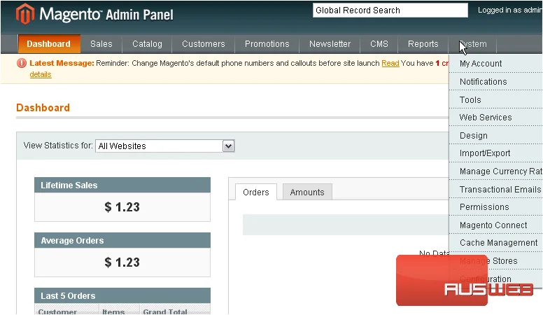Open Magento Connect menu entry
The image size is (543, 315).
tap(496, 225)
